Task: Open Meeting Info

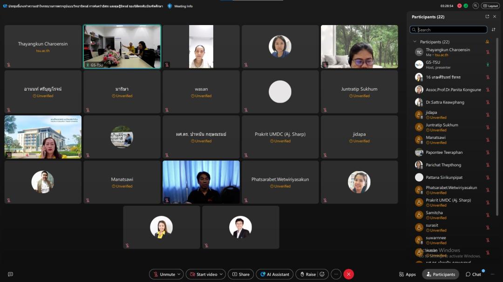Action: pyautogui.click(x=180, y=6)
